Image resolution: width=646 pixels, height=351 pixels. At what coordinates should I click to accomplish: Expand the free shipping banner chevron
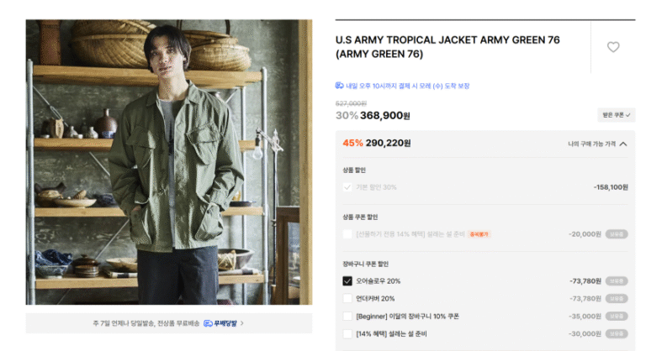coord(242,322)
